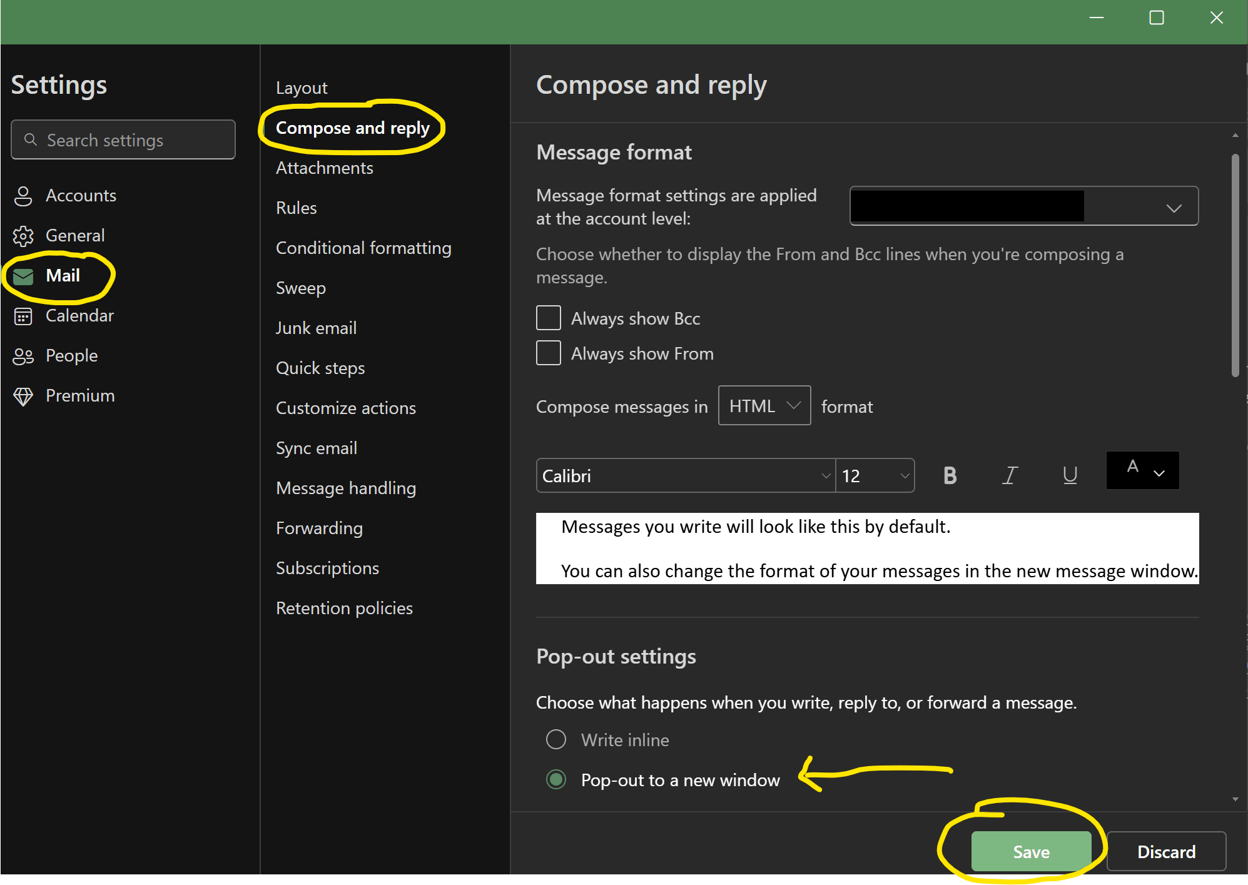
Task: Open the Calibri font family dropdown
Action: (x=686, y=476)
